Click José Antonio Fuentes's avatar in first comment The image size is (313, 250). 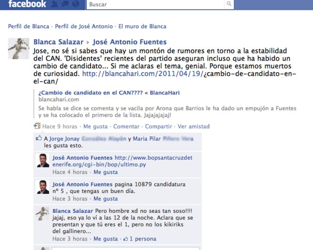tap(43, 161)
